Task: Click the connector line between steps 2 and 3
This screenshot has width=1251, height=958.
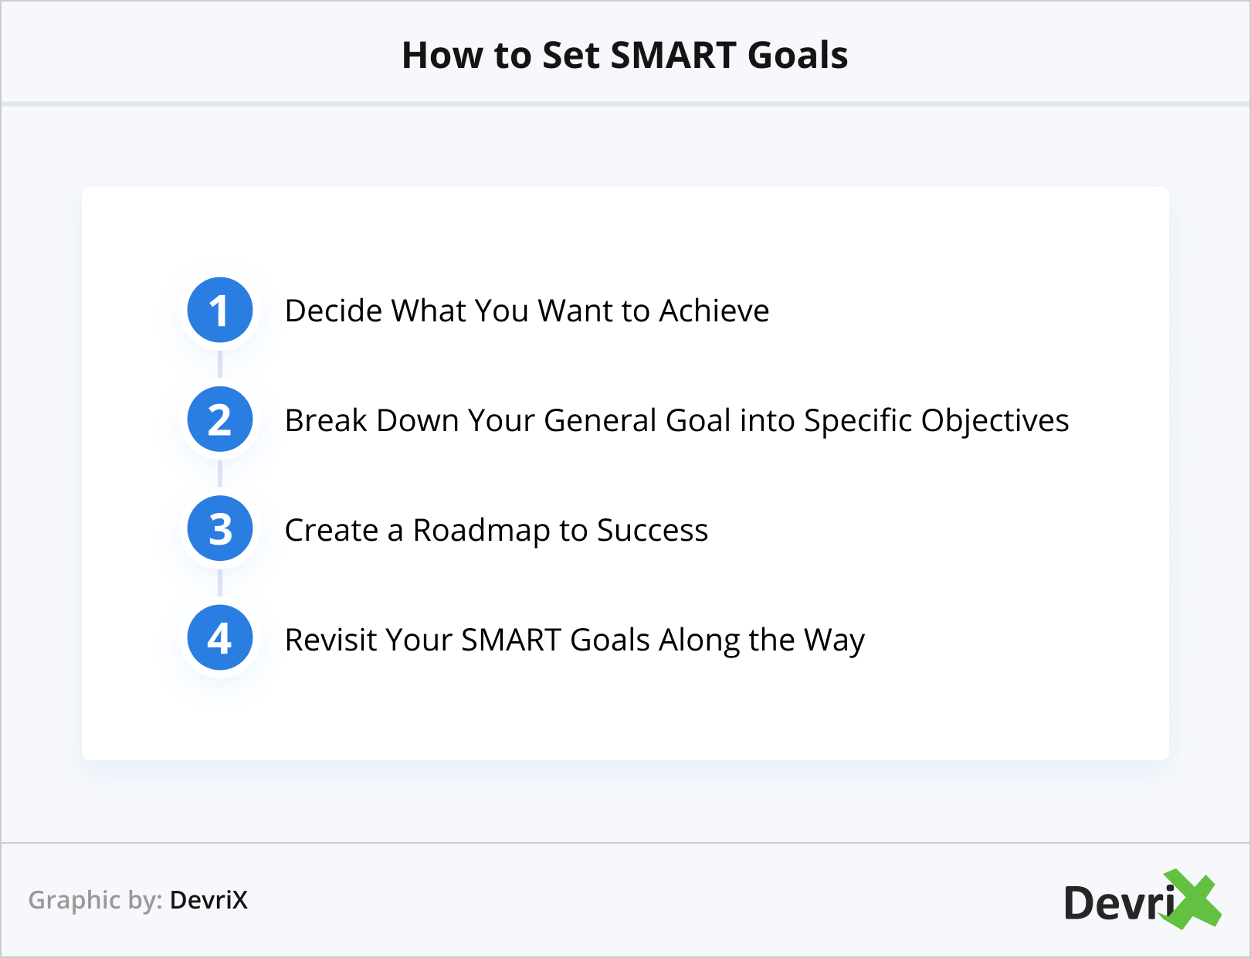Action: tap(220, 474)
